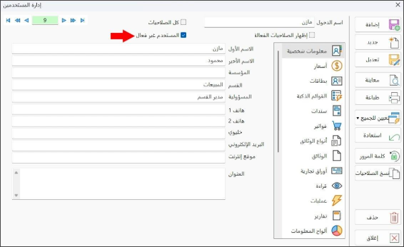Select the أنواع الوثائق icon
The image size is (404, 247).
pos(337,141)
